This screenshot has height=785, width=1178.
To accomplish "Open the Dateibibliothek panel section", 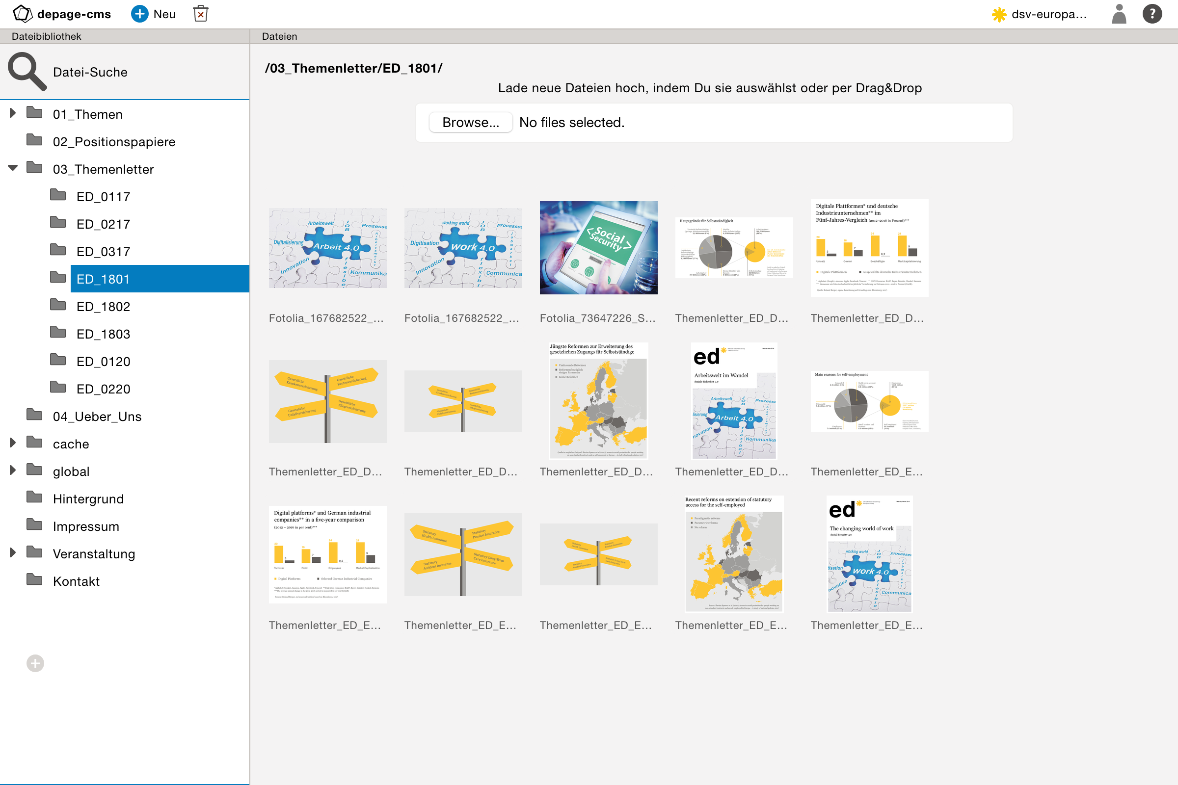I will [x=47, y=36].
